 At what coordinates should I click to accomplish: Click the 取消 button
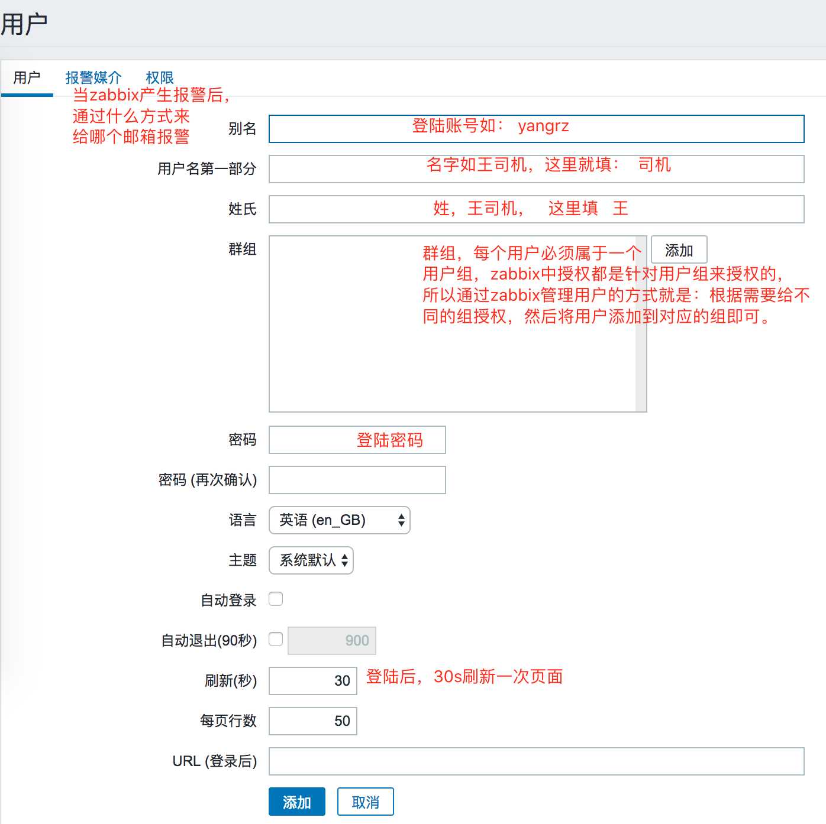pos(366,802)
